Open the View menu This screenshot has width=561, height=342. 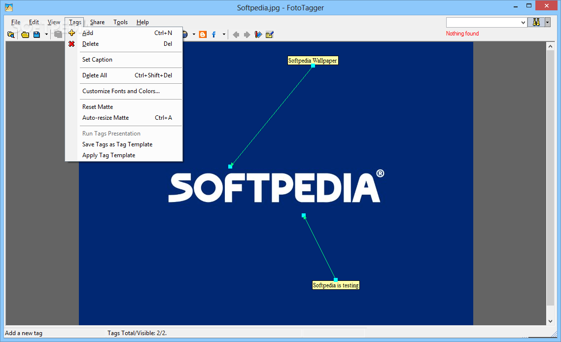click(x=54, y=22)
